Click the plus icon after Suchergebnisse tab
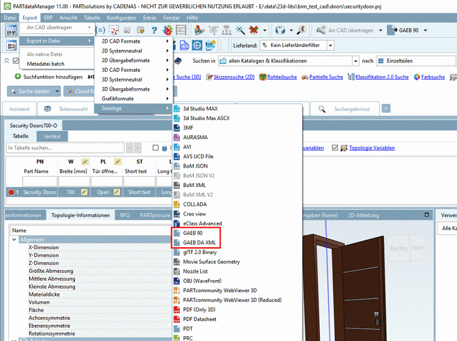This screenshot has width=457, height=341. [386, 108]
